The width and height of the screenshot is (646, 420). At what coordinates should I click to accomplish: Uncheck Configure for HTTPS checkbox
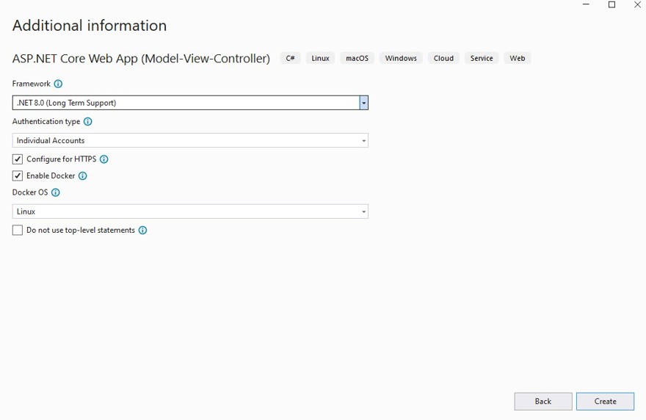pos(18,159)
